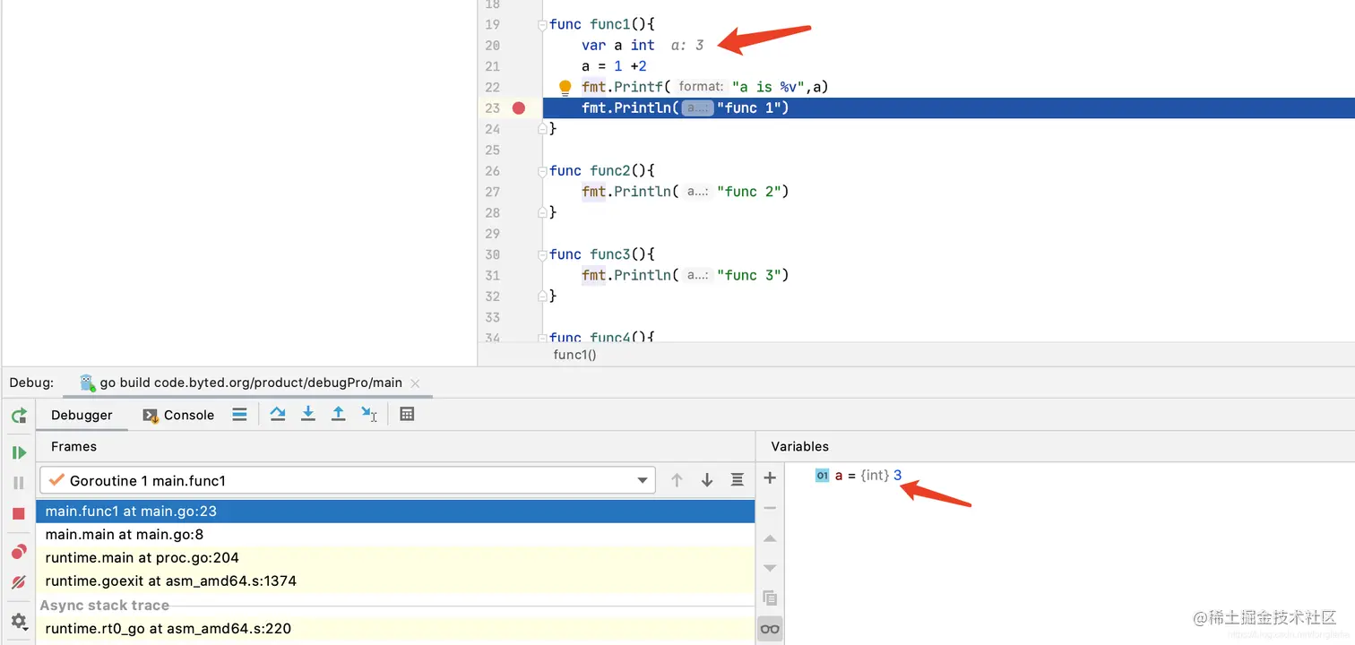Move watch up with triangle icon

[x=770, y=538]
